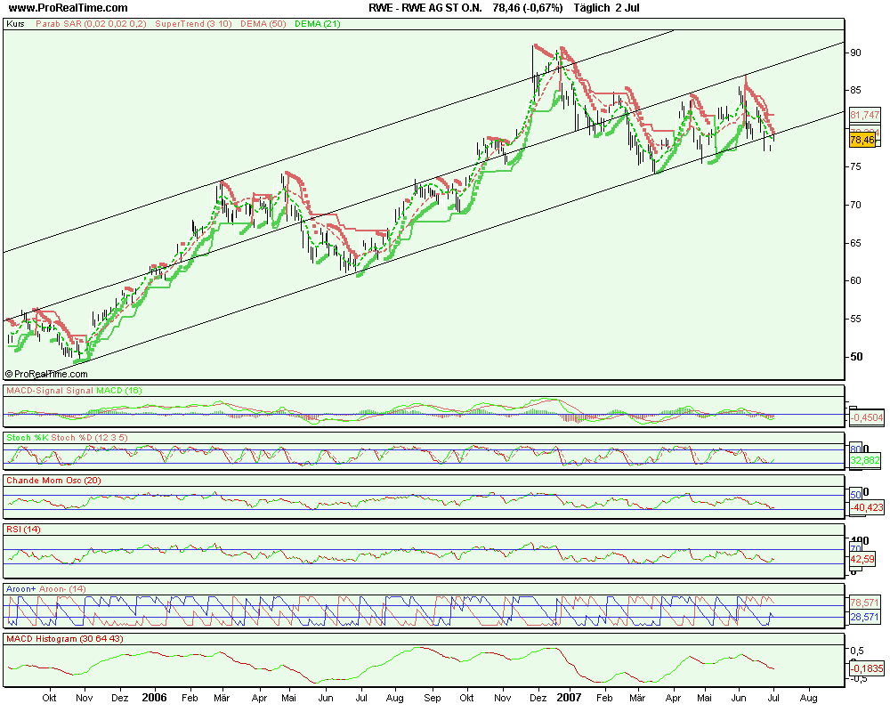Select the Chande Mom Osc (20) header

57,481
